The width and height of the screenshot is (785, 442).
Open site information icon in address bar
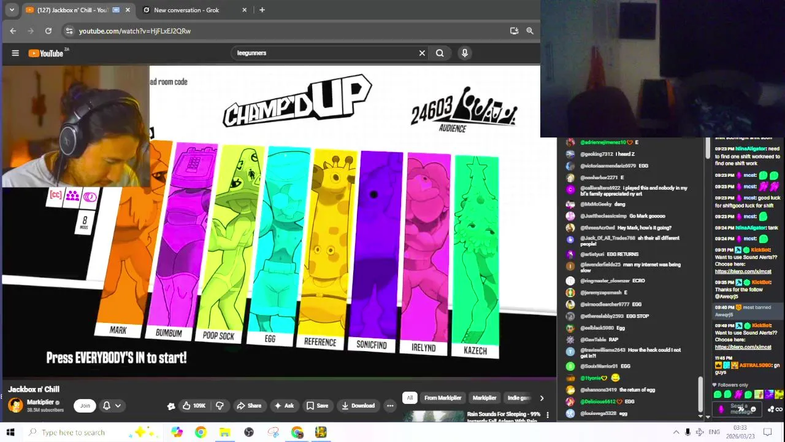pyautogui.click(x=69, y=31)
